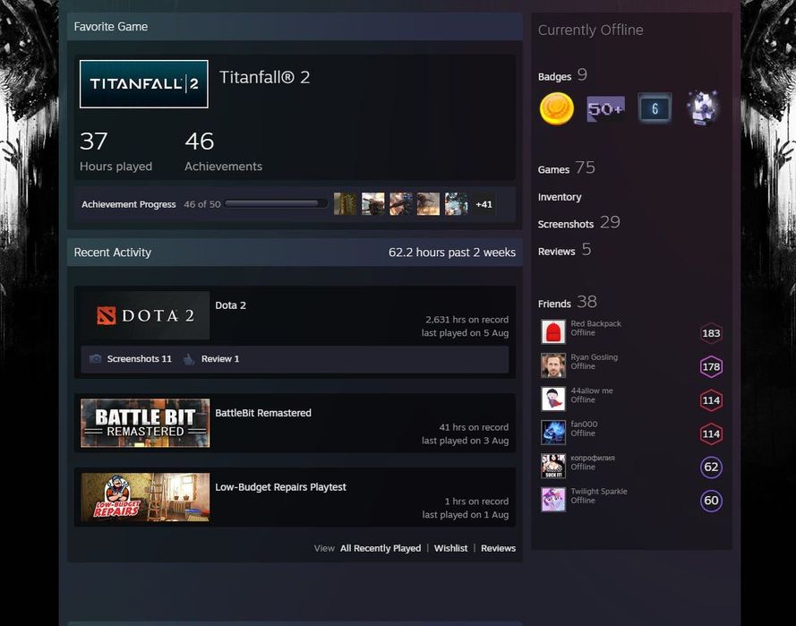This screenshot has width=796, height=626.
Task: Open Ryan Gosling friend name
Action: coord(594,357)
